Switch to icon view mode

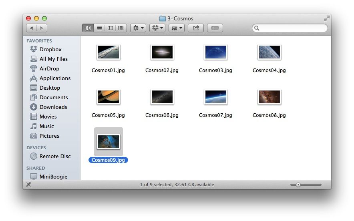[x=88, y=28]
